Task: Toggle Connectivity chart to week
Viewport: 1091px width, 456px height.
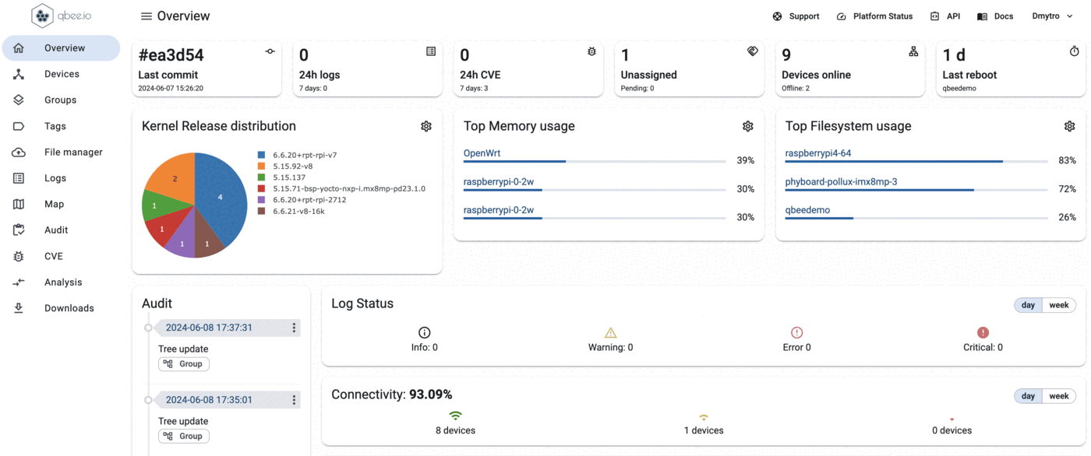Action: click(1058, 395)
